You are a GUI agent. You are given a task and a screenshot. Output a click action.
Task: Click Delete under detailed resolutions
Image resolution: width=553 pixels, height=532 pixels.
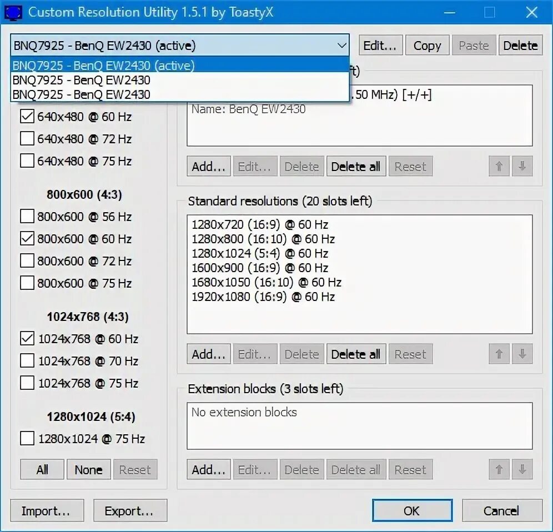click(302, 166)
